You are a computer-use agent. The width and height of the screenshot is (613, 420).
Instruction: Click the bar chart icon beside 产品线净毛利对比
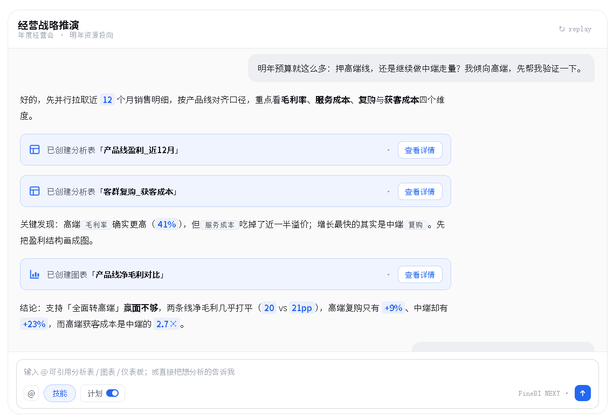tap(35, 274)
